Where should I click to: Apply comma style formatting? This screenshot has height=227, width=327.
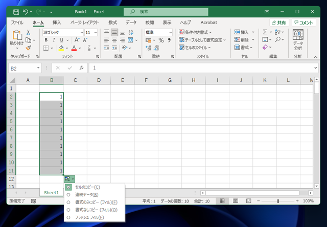tap(169, 40)
